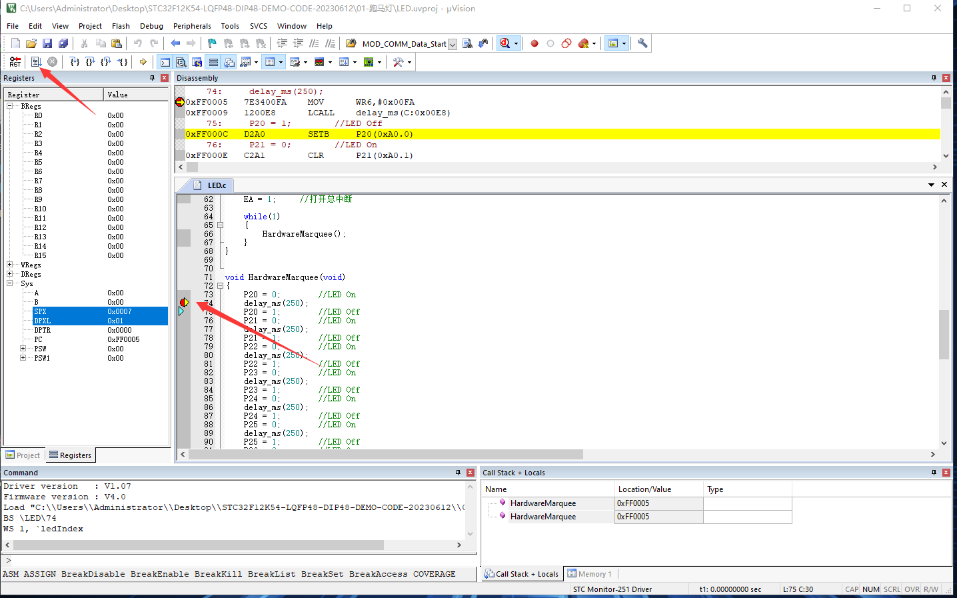Toggle the Command Window toolbar button
Viewport: 957px width, 598px height.
click(x=165, y=62)
